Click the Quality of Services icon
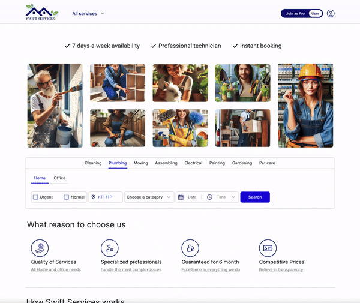The width and height of the screenshot is (360, 303). coord(40,248)
